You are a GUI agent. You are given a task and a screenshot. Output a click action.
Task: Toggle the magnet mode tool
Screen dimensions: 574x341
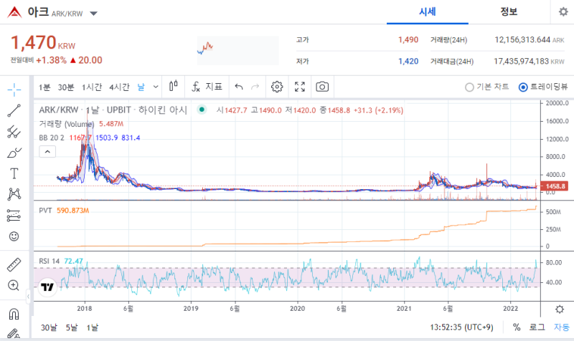[14, 314]
